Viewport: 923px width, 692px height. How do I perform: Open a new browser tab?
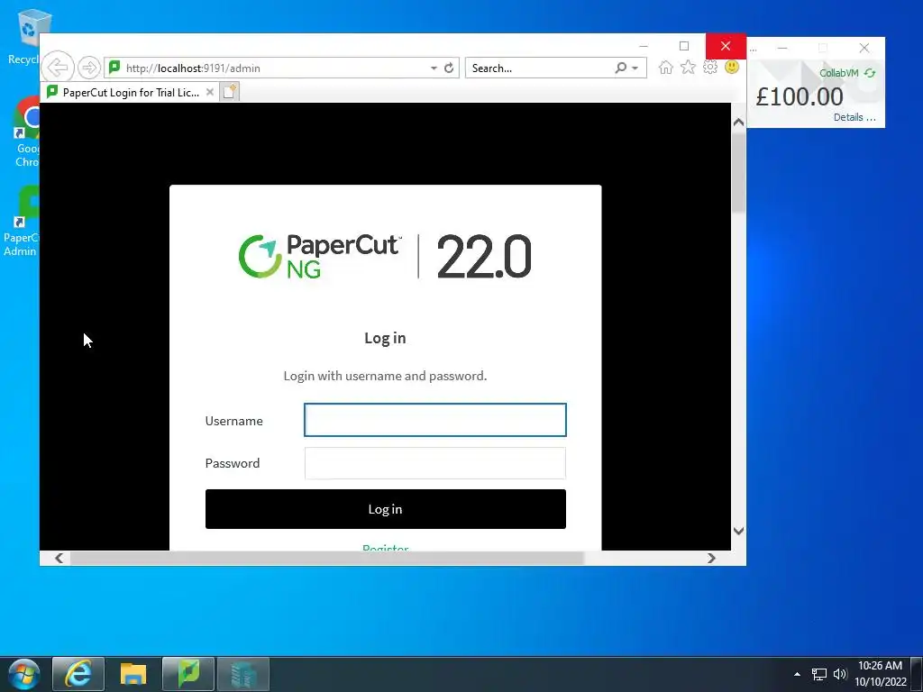tap(230, 92)
